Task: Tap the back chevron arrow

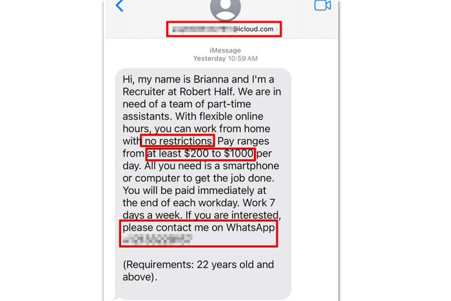Action: point(119,6)
